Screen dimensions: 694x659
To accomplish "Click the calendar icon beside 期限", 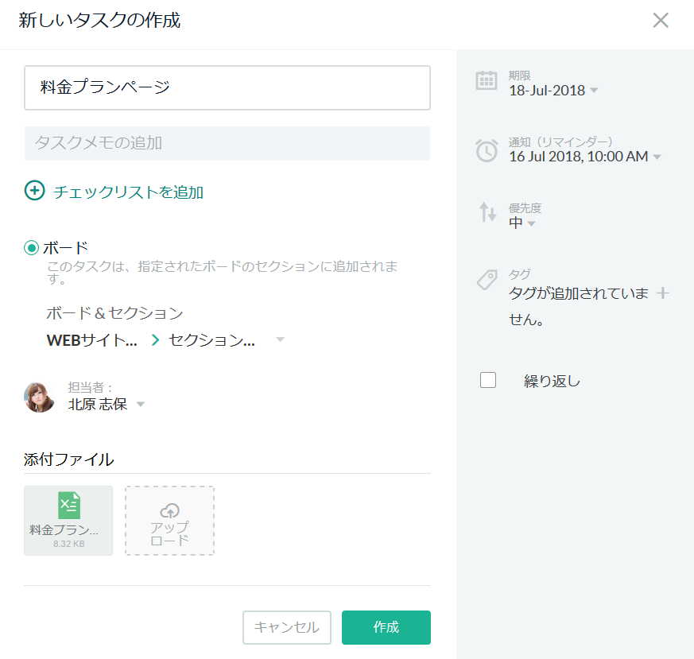I will pyautogui.click(x=487, y=81).
